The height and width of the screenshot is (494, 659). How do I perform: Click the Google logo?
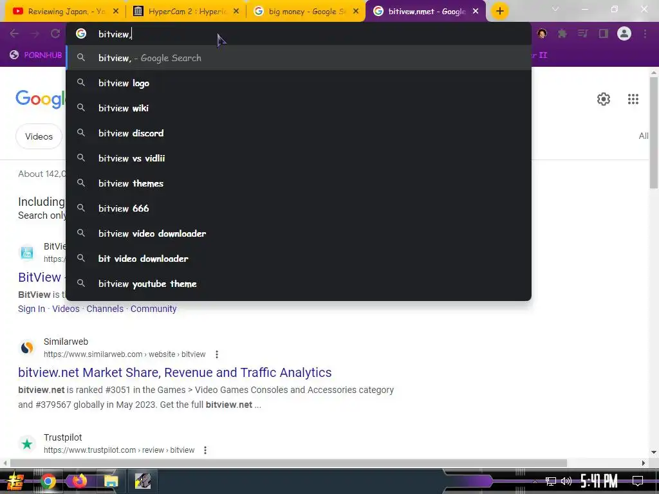[41, 99]
